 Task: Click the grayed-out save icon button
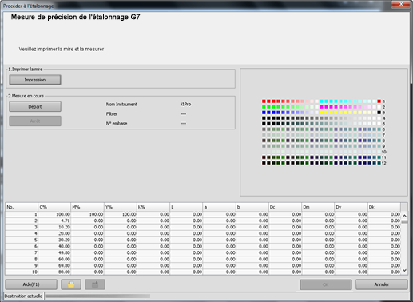click(95, 284)
